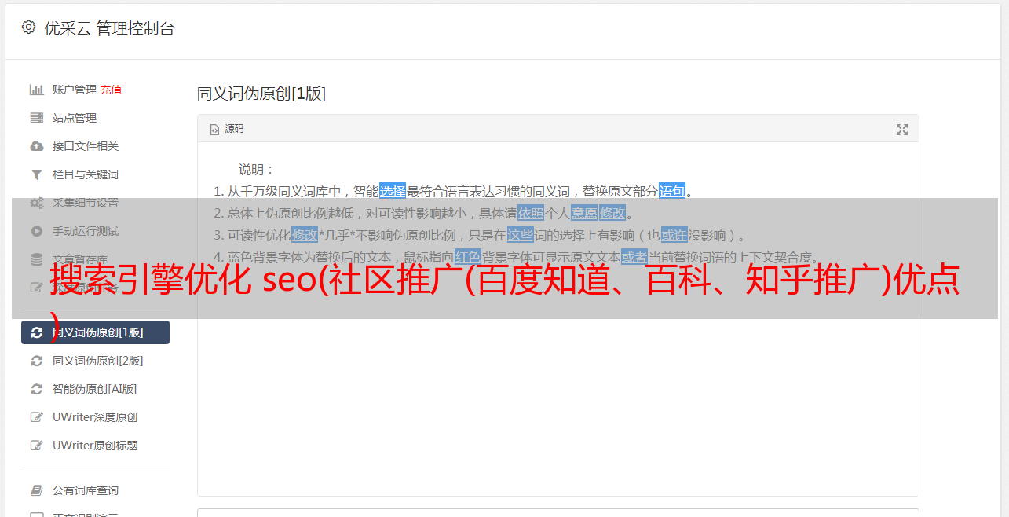Click the highlighted word 依照

531,213
